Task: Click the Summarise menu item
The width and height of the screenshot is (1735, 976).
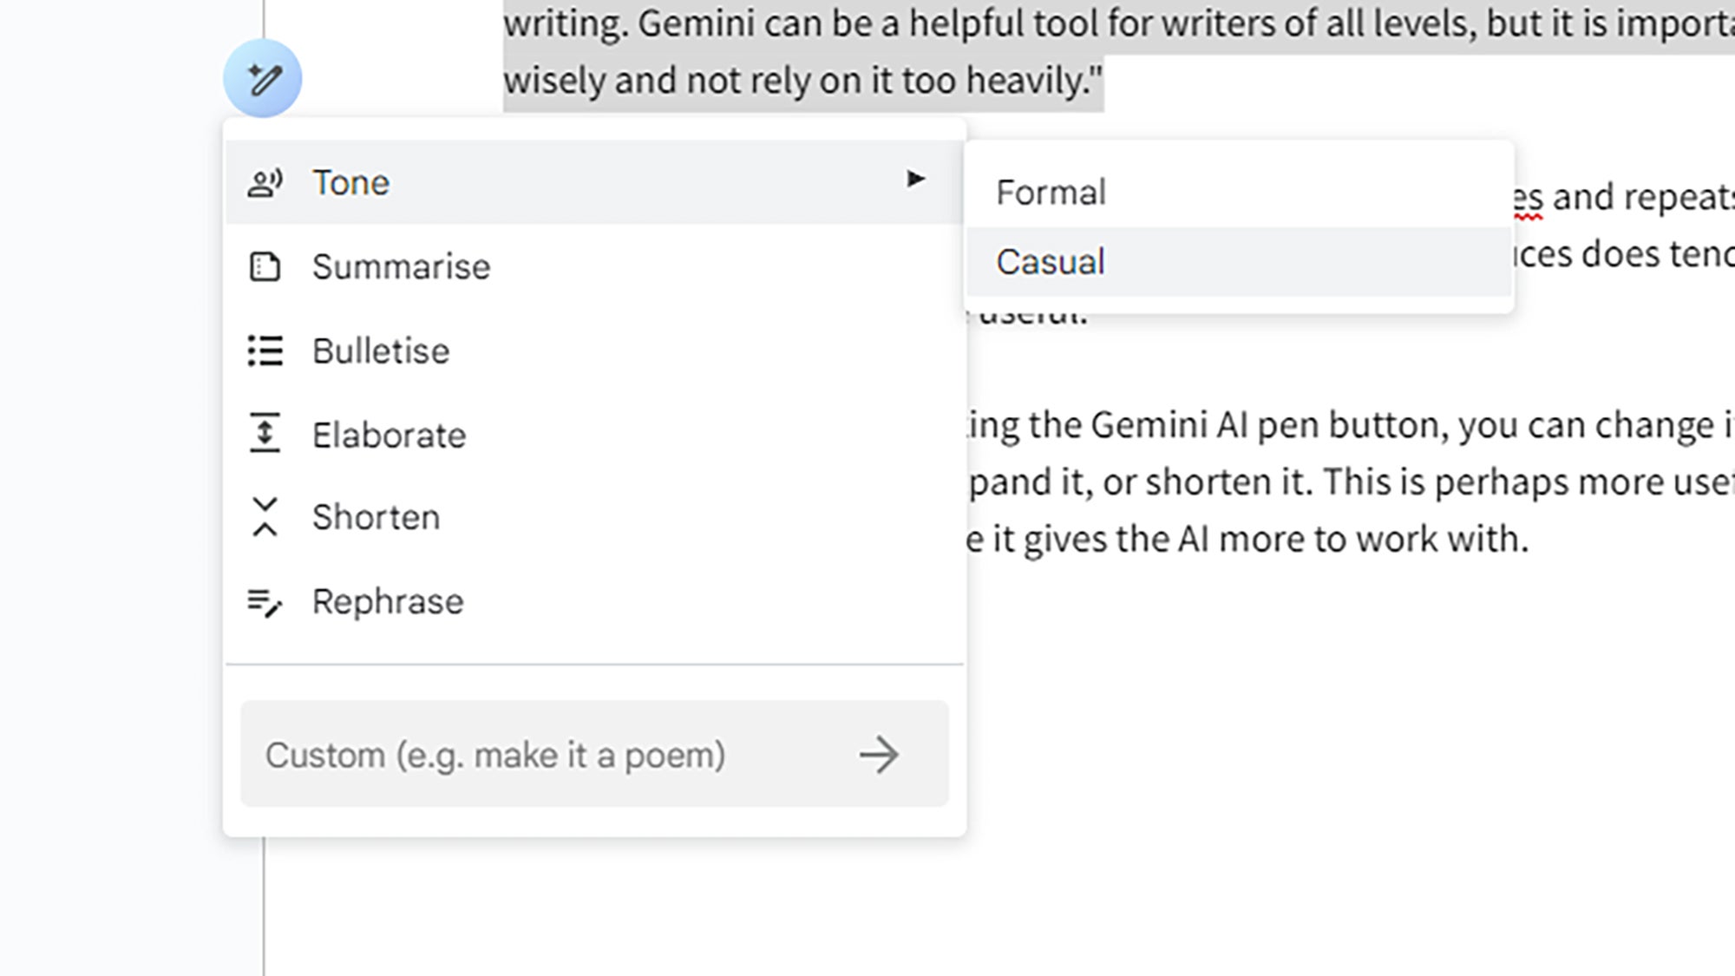Action: coord(401,265)
